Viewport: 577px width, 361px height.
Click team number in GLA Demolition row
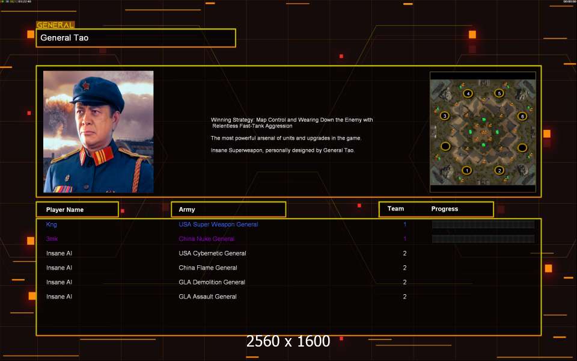[x=405, y=282]
